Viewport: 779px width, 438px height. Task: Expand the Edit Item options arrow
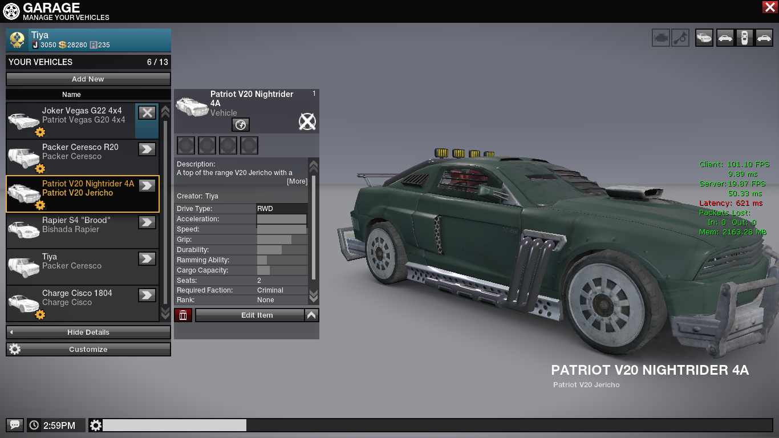pyautogui.click(x=311, y=315)
